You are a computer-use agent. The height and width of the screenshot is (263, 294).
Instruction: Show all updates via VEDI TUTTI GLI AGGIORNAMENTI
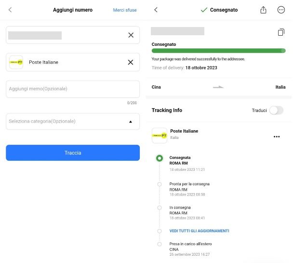(199, 231)
